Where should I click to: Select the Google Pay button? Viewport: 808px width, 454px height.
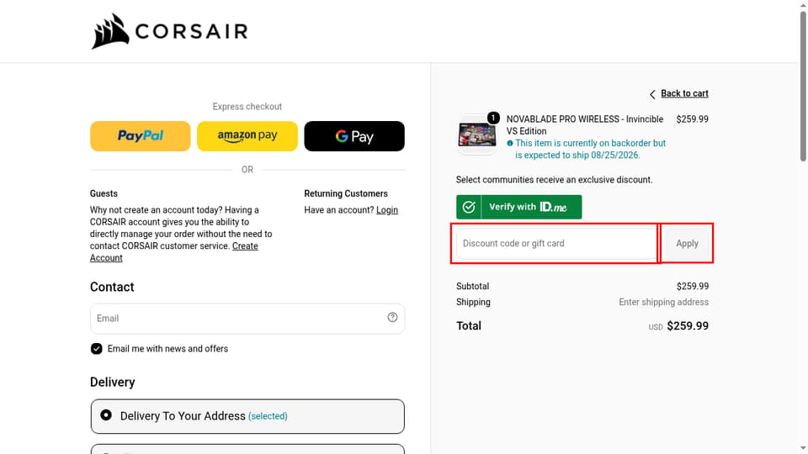tap(354, 136)
